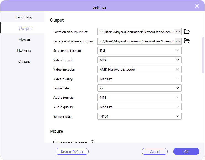Toggle the Show mouse cursor checkbox
The height and width of the screenshot is (160, 205).
[55, 143]
